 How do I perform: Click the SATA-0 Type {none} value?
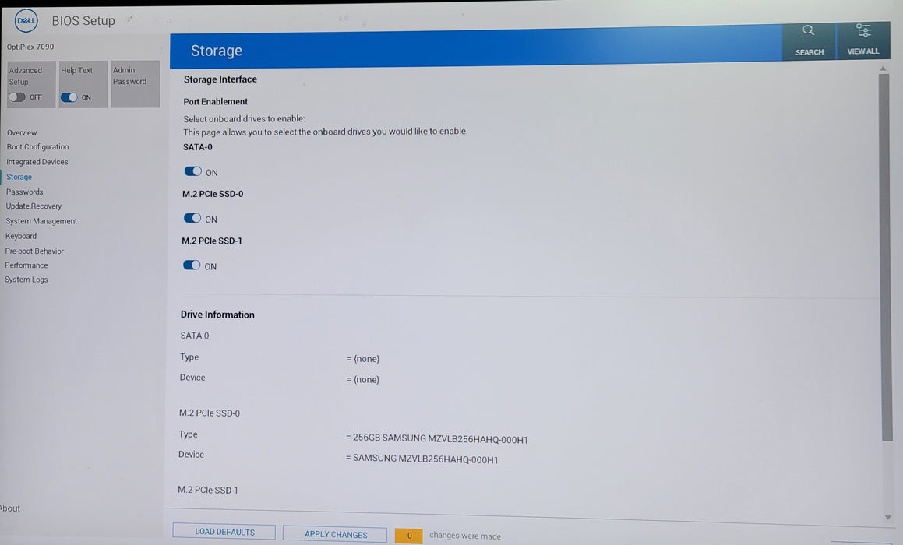coord(363,359)
